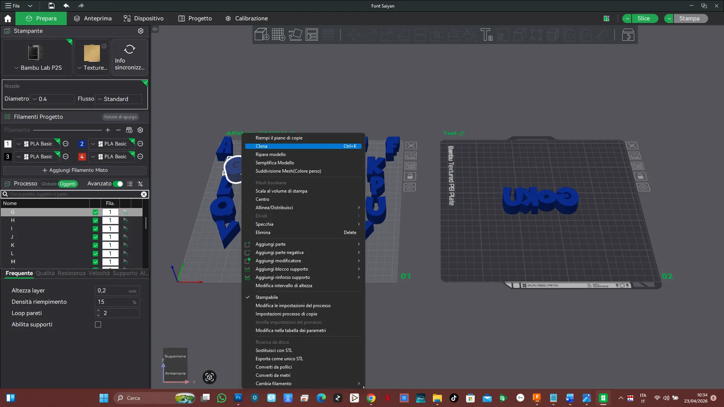Toggle the Avanzato mode switch
This screenshot has width=724, height=407.
coord(118,184)
